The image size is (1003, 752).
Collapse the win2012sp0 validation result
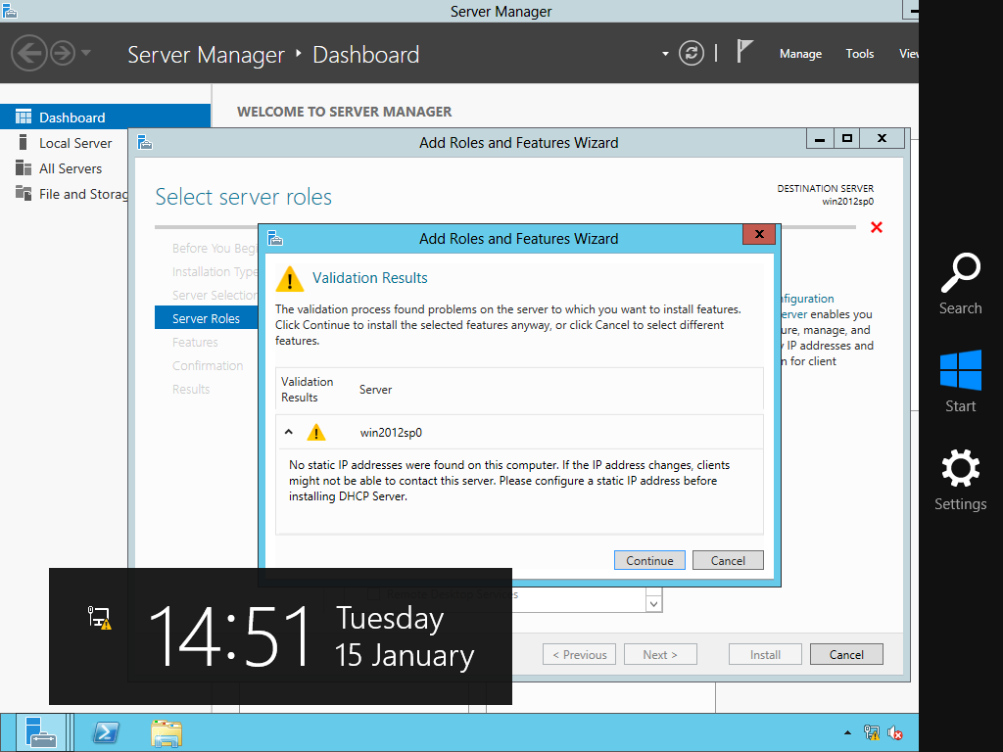(289, 432)
